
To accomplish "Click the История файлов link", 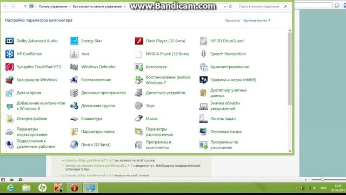I will (32, 119).
